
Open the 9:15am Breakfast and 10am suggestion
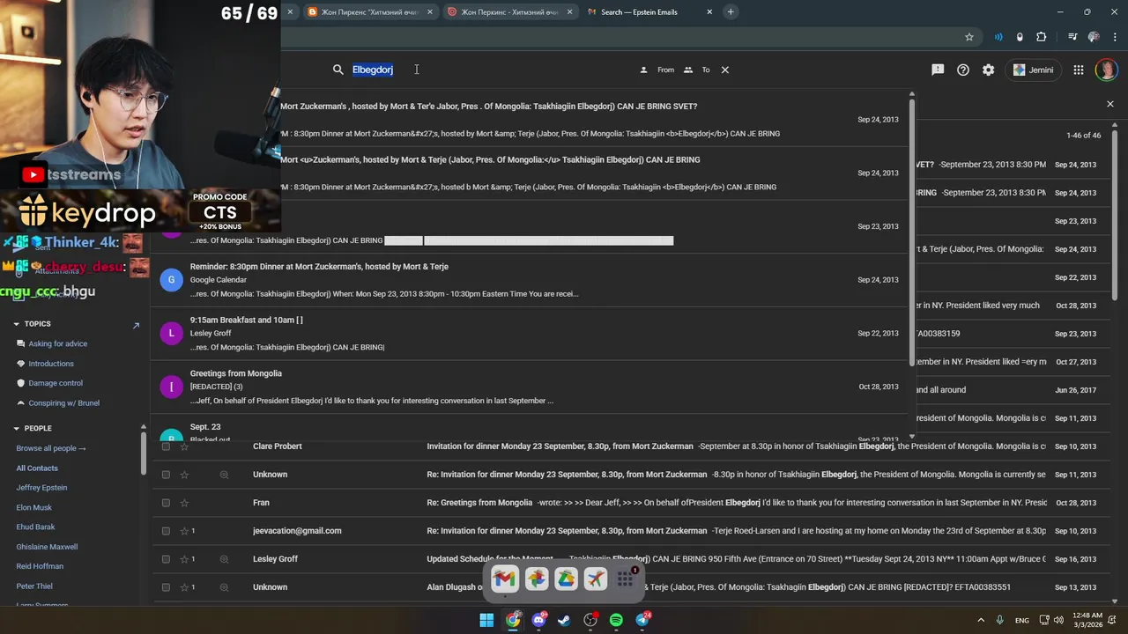(529, 333)
